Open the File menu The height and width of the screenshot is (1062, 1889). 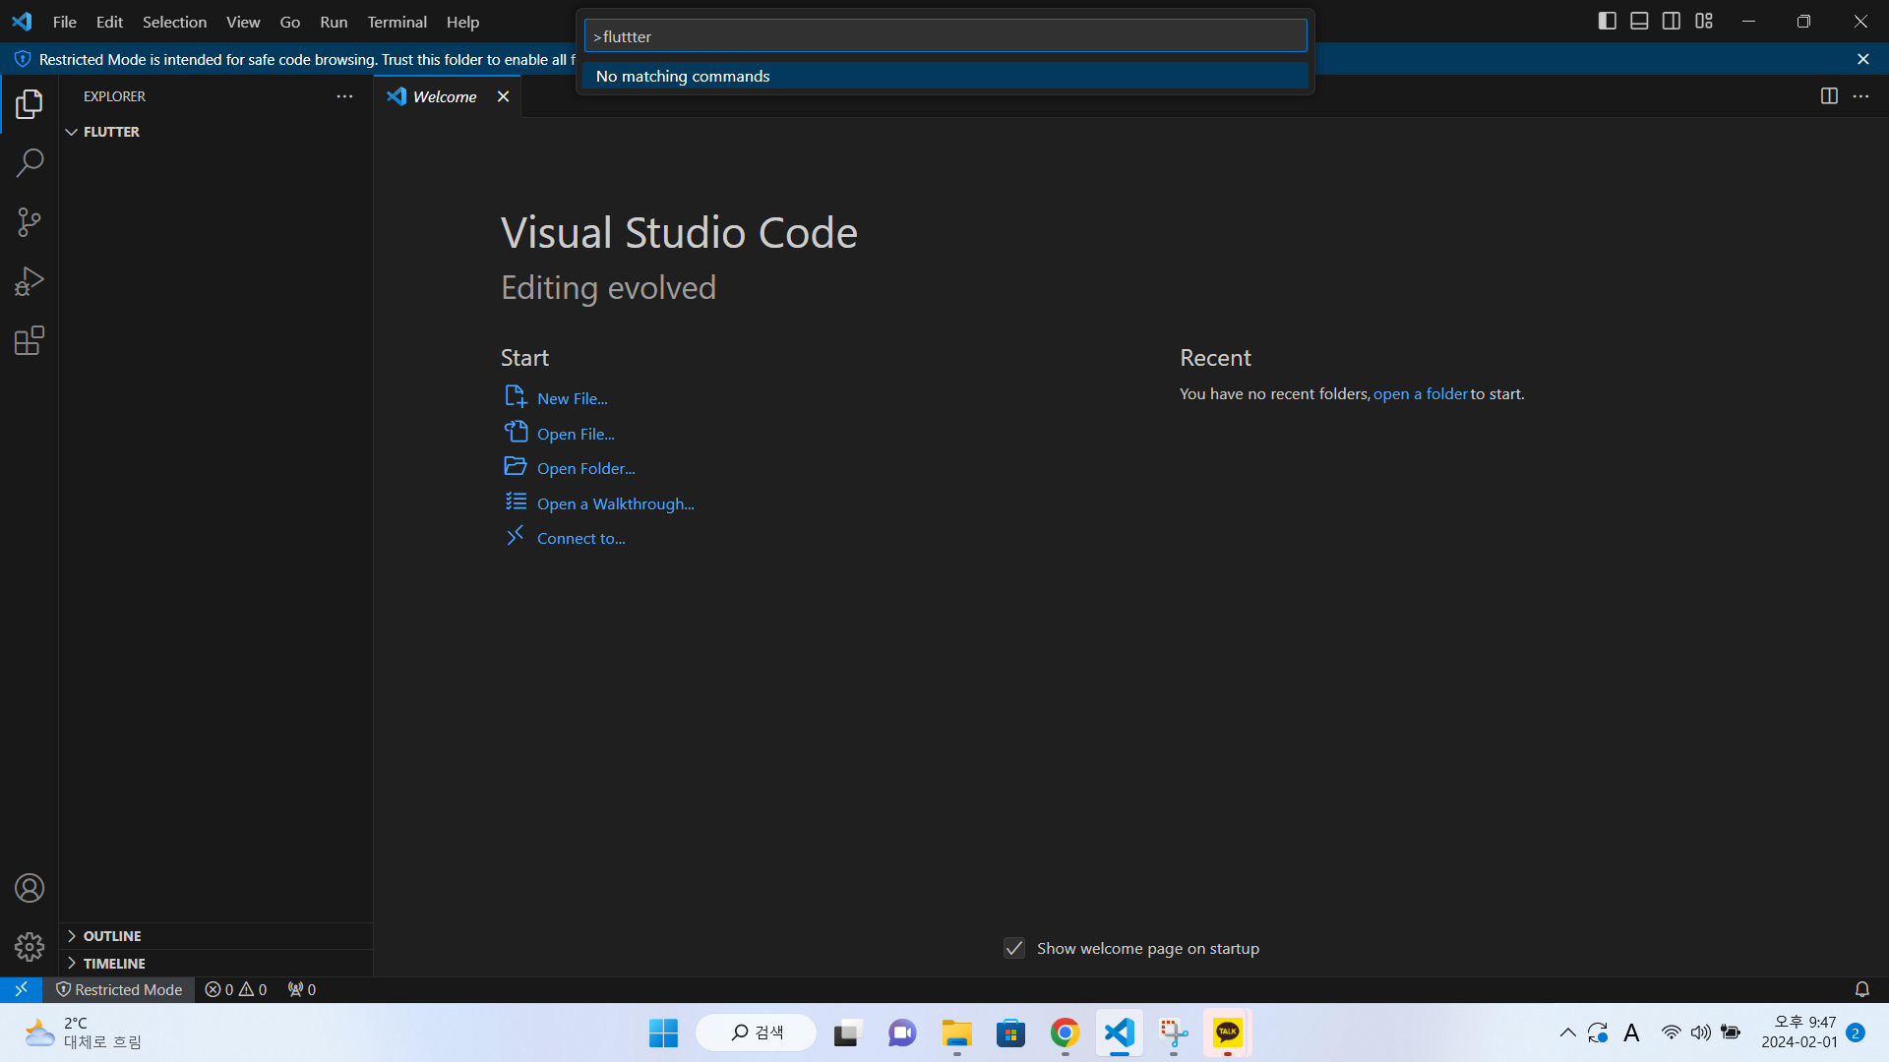point(65,22)
